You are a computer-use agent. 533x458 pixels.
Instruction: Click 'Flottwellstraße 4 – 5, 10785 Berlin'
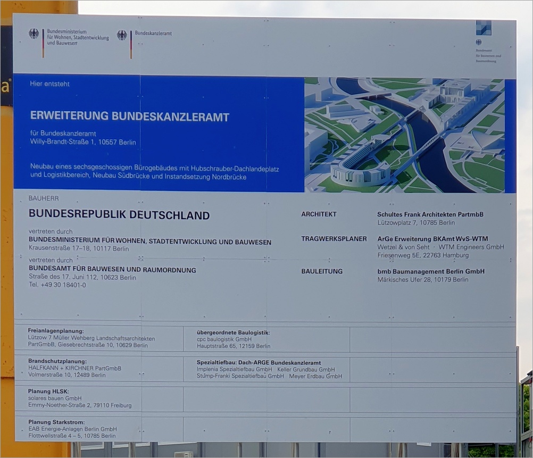72,436
